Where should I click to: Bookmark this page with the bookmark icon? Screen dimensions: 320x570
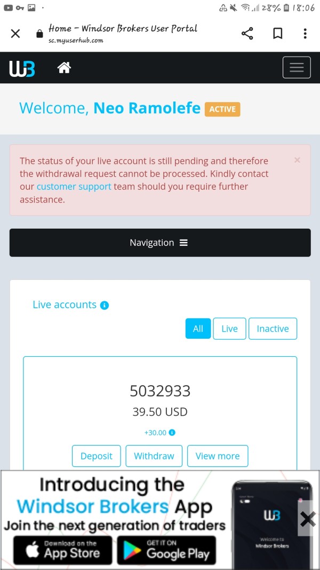click(277, 34)
